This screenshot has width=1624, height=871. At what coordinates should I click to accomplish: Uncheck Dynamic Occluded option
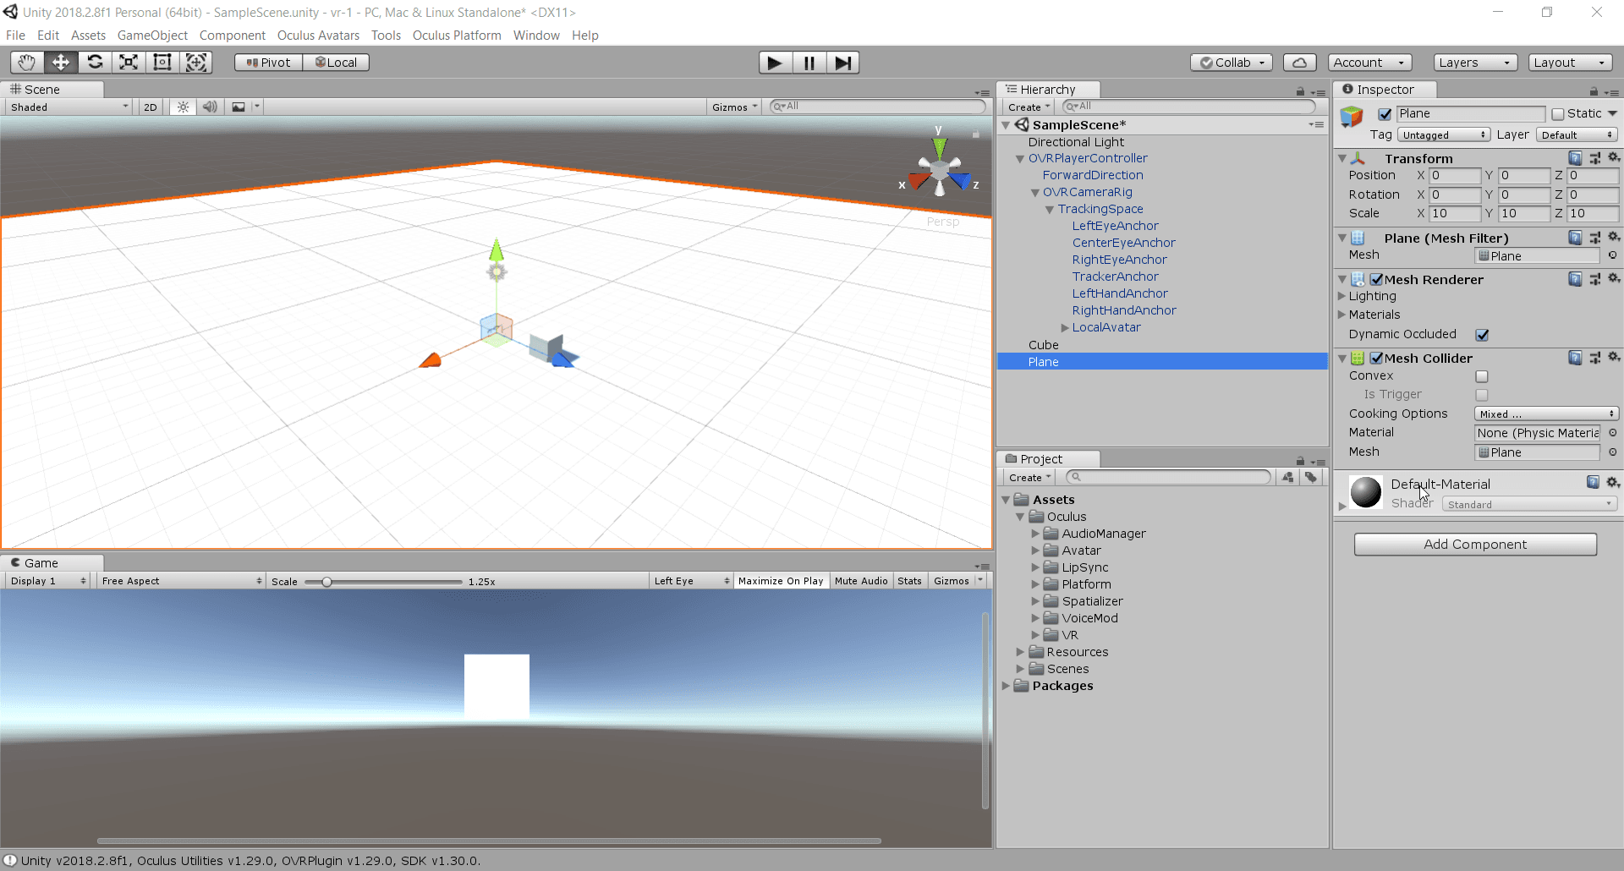tap(1482, 335)
